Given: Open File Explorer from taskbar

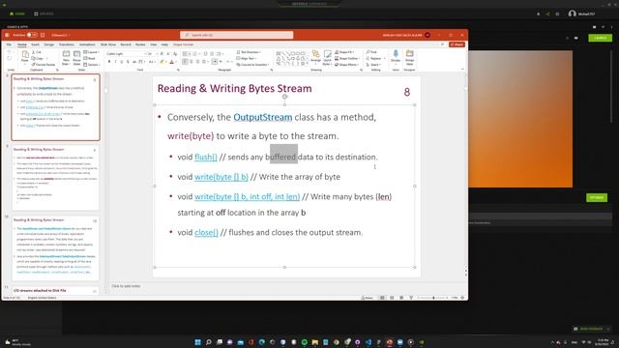Looking at the screenshot, I should click(x=315, y=342).
